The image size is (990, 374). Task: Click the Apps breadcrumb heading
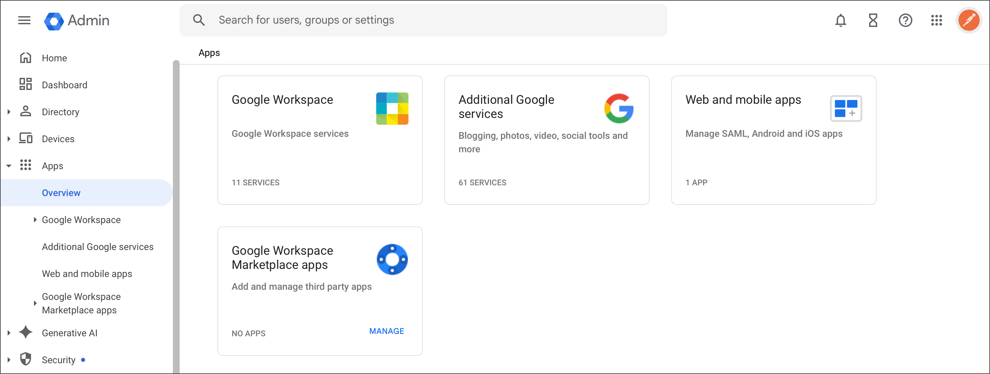pyautogui.click(x=209, y=53)
